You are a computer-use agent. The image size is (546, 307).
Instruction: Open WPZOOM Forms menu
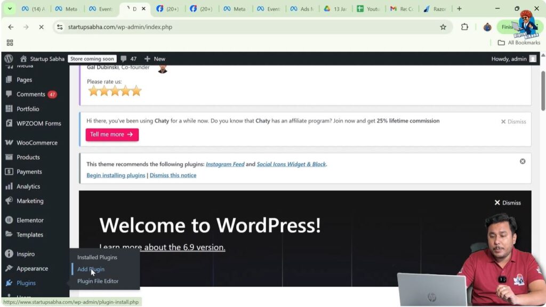click(38, 124)
